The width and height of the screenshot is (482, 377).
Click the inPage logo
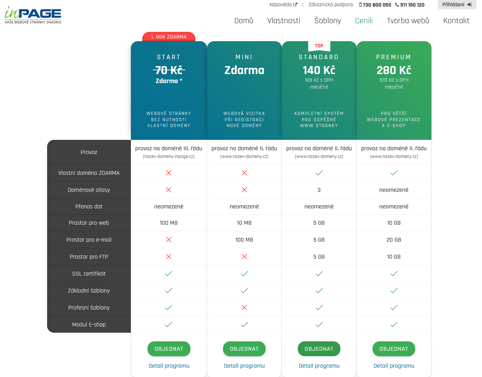(33, 16)
